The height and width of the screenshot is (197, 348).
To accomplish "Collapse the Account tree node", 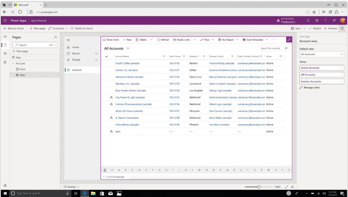I will 13,63.
